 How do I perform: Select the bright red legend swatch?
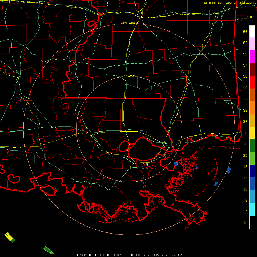click(252, 82)
